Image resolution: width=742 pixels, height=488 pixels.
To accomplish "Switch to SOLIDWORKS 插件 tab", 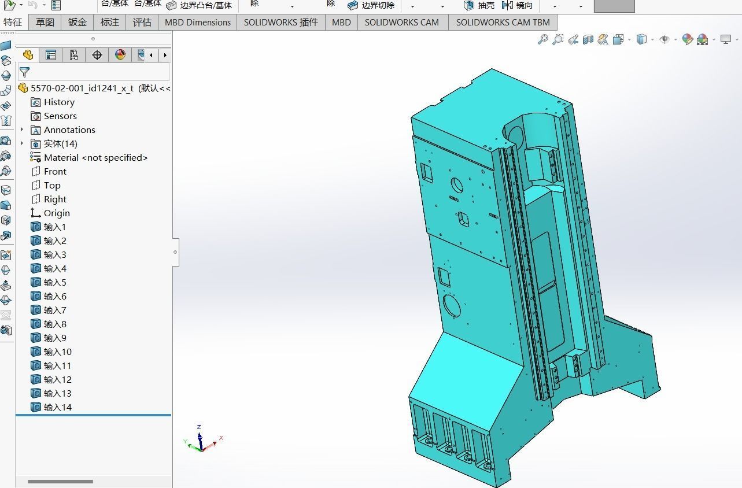I will [281, 22].
